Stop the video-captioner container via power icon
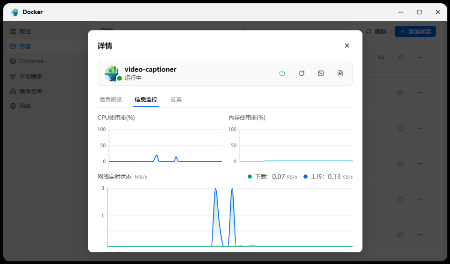The width and height of the screenshot is (450, 264). 282,73
